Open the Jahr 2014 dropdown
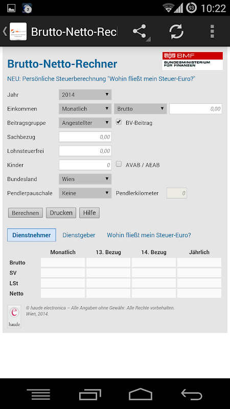230x409 pixels. coord(85,95)
